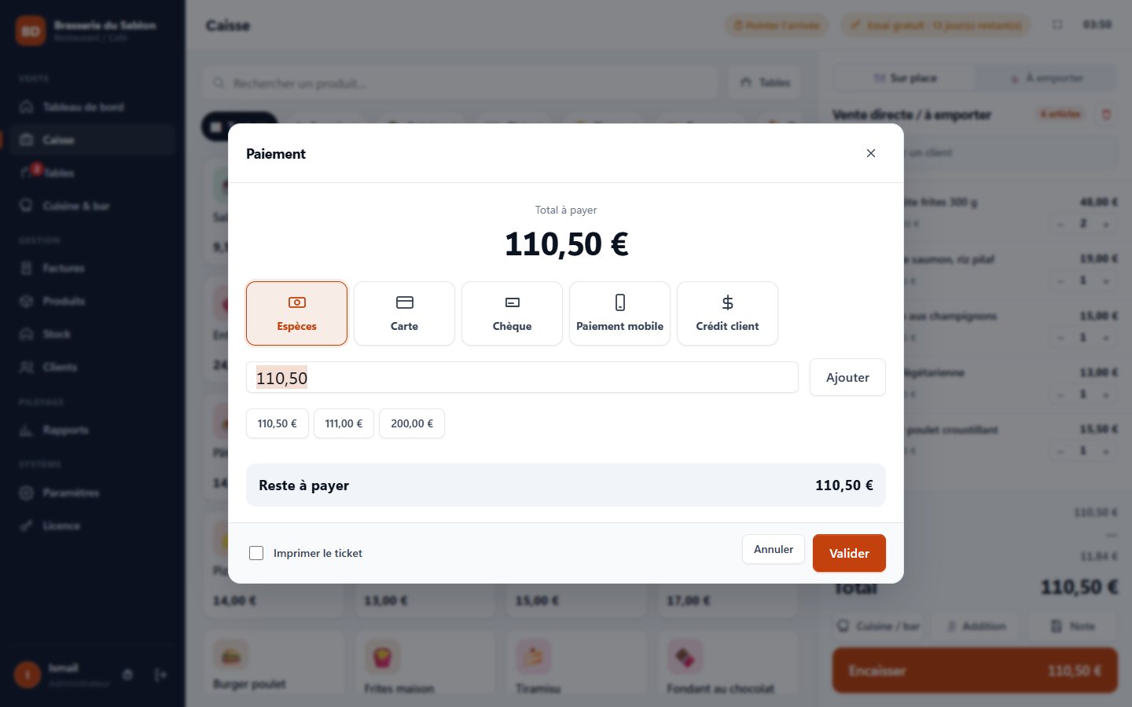Increase quantity on the 19,00 € cart line
The image size is (1132, 707).
pos(1106,280)
